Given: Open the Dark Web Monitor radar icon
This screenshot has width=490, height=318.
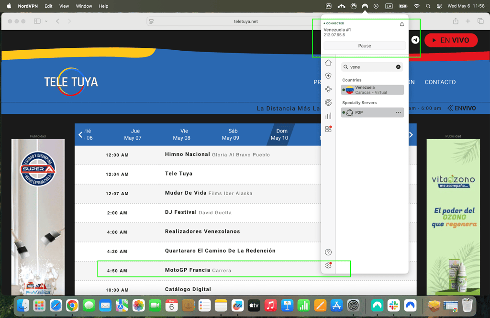Looking at the screenshot, I should (328, 102).
